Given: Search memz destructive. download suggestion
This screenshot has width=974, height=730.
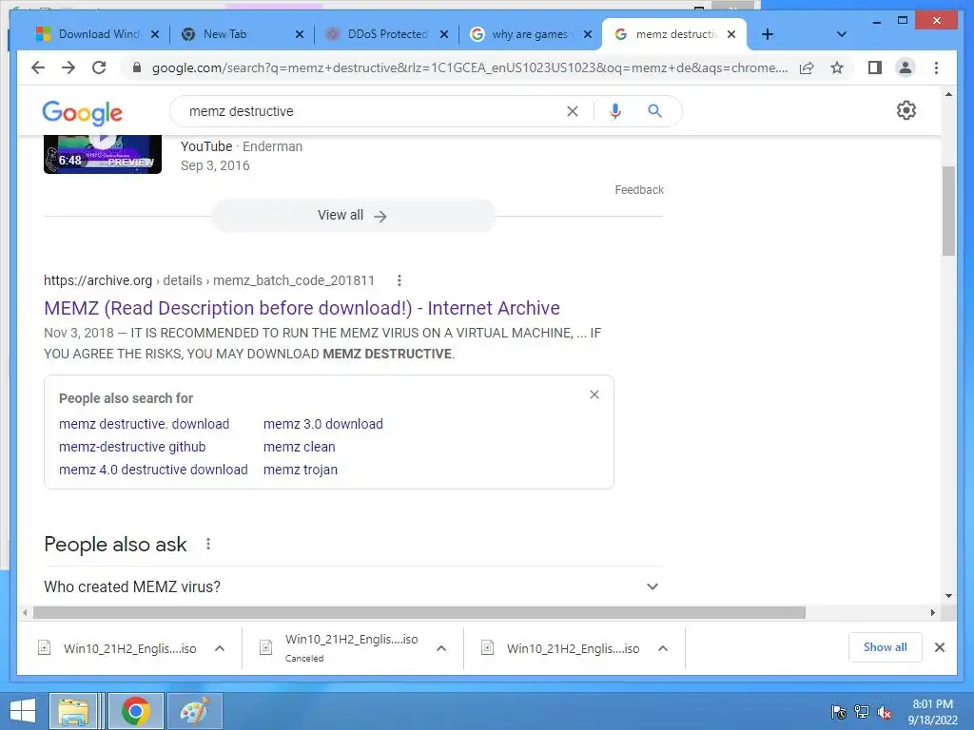Looking at the screenshot, I should [145, 424].
